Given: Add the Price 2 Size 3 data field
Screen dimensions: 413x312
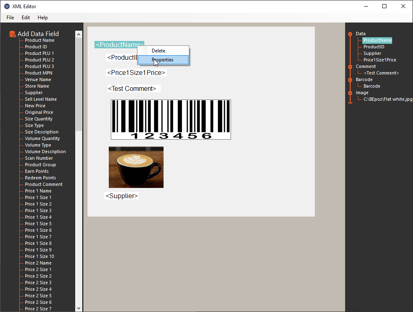Looking at the screenshot, I should click(38, 283).
